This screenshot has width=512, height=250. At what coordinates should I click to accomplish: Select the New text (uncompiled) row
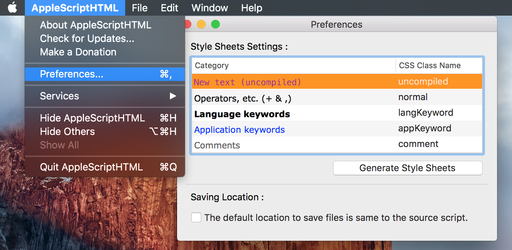pyautogui.click(x=337, y=82)
